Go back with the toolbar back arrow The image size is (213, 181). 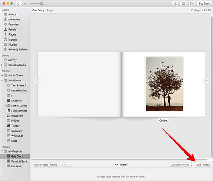tap(18, 4)
